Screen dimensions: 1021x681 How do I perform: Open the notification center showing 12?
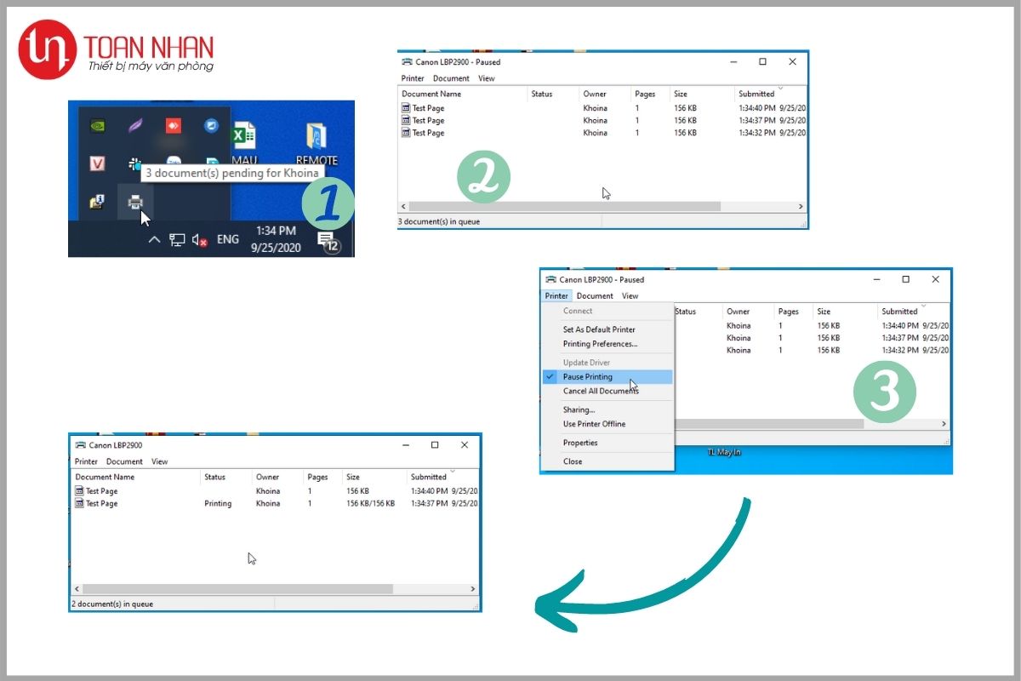pyautogui.click(x=328, y=241)
